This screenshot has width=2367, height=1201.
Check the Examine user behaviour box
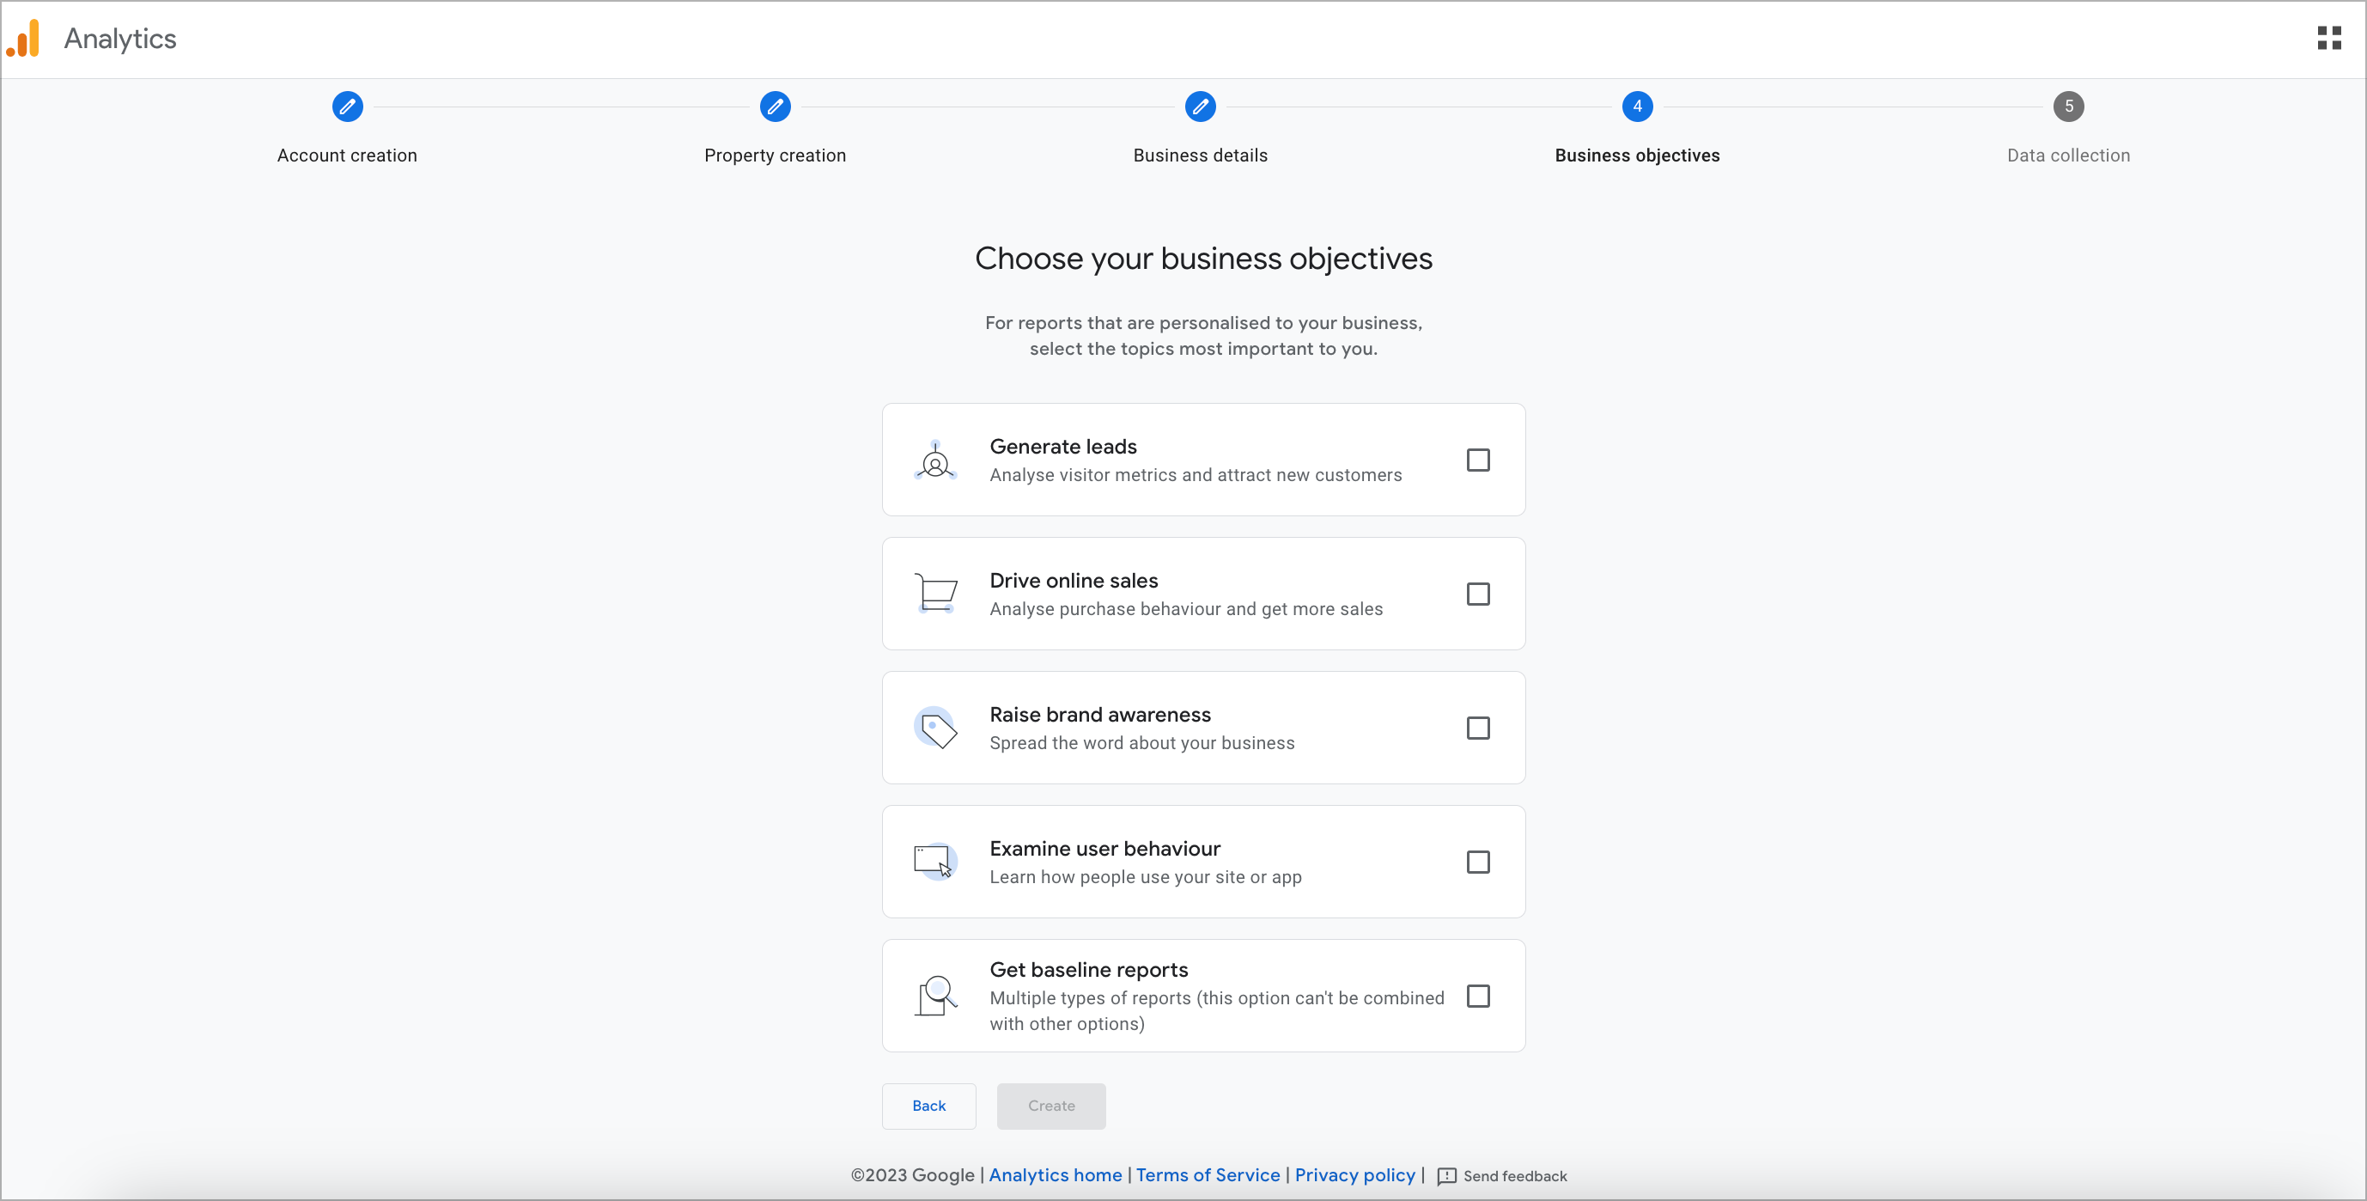pyautogui.click(x=1477, y=863)
